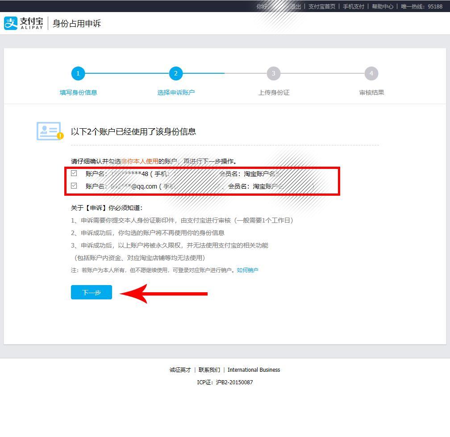Click the 填写身份信息 step label
Viewport: 450px width, 437px height.
[79, 92]
